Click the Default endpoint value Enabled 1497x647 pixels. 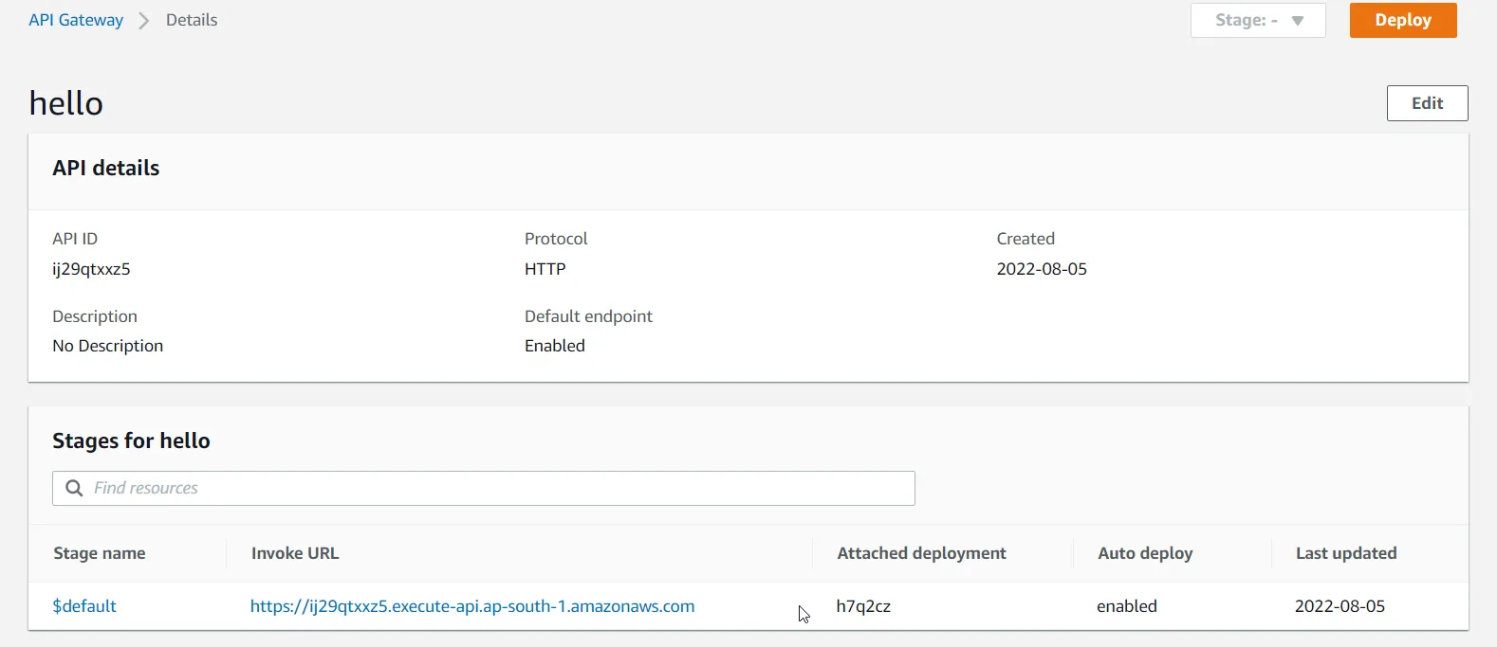click(x=555, y=346)
